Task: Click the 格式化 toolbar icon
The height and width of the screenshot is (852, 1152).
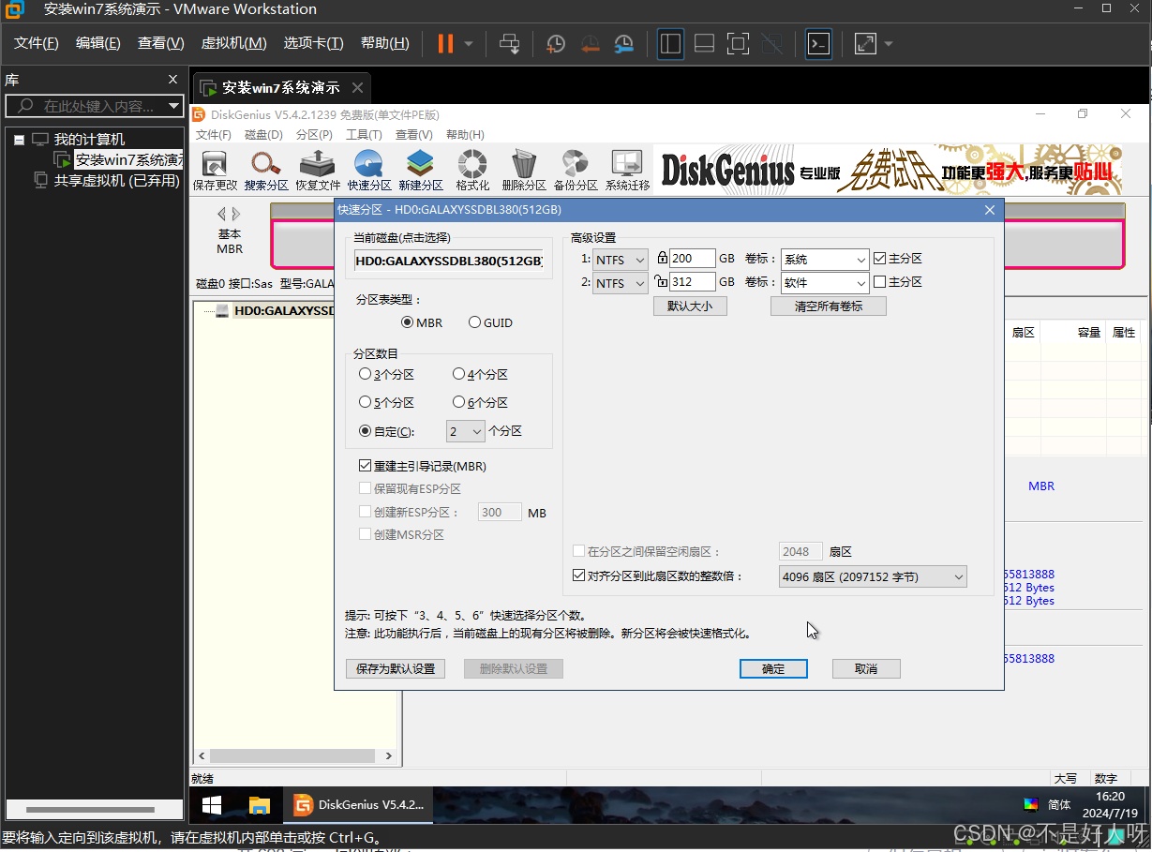Action: (x=471, y=163)
